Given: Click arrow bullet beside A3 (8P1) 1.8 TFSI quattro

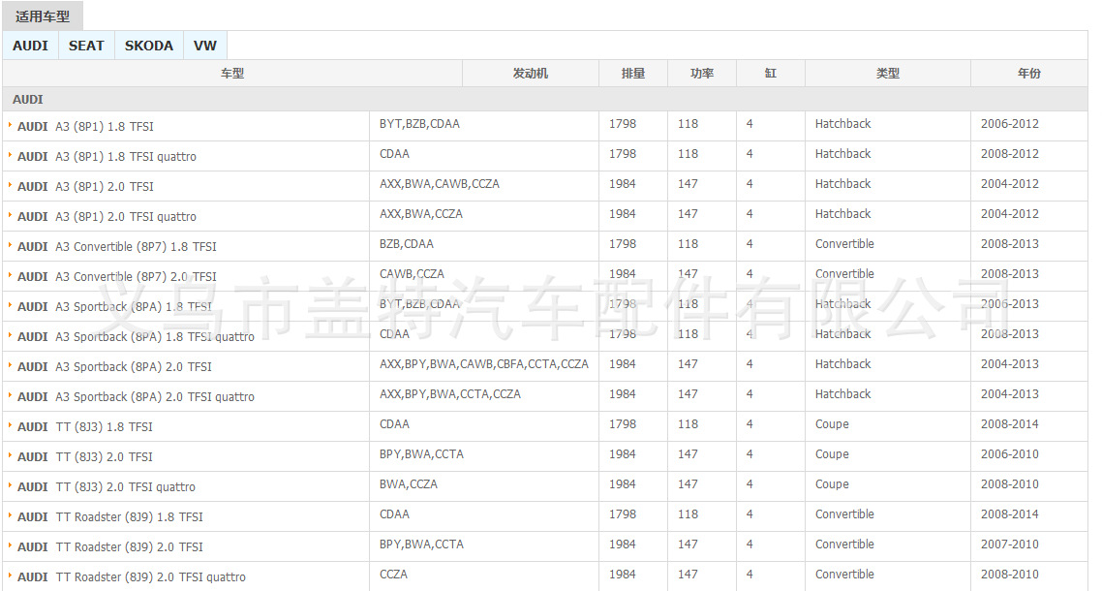Looking at the screenshot, I should 10,155.
